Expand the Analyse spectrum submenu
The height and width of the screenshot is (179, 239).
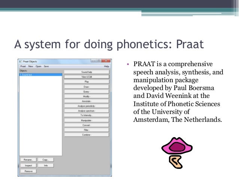click(x=87, y=111)
